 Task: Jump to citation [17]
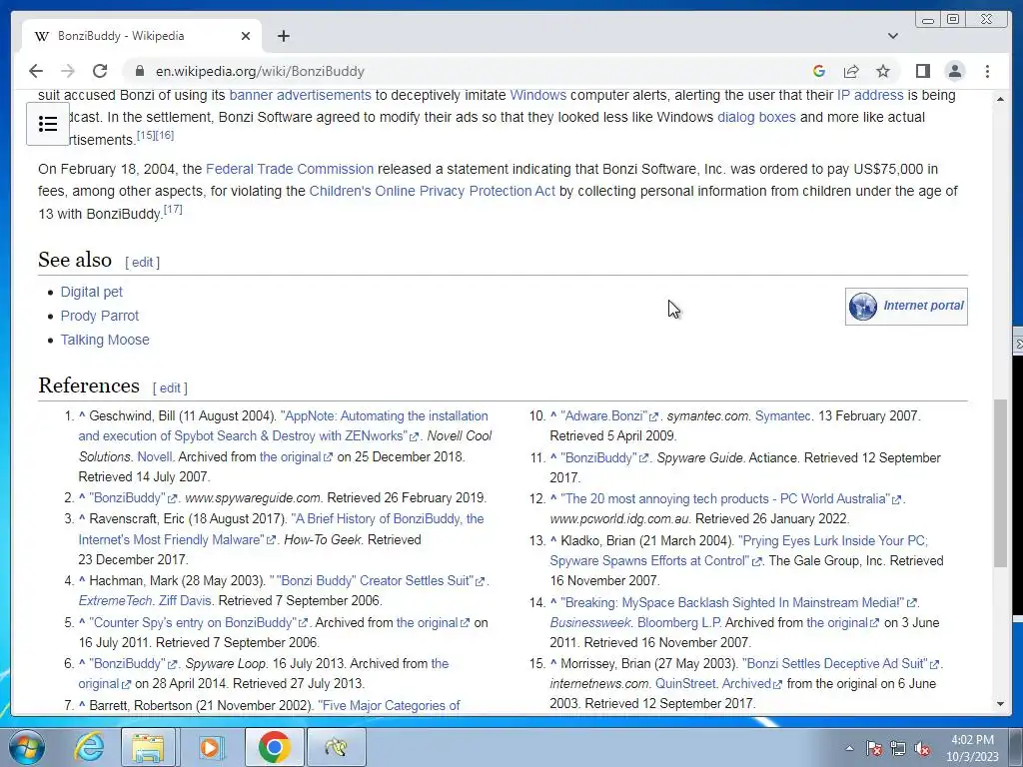click(x=173, y=210)
